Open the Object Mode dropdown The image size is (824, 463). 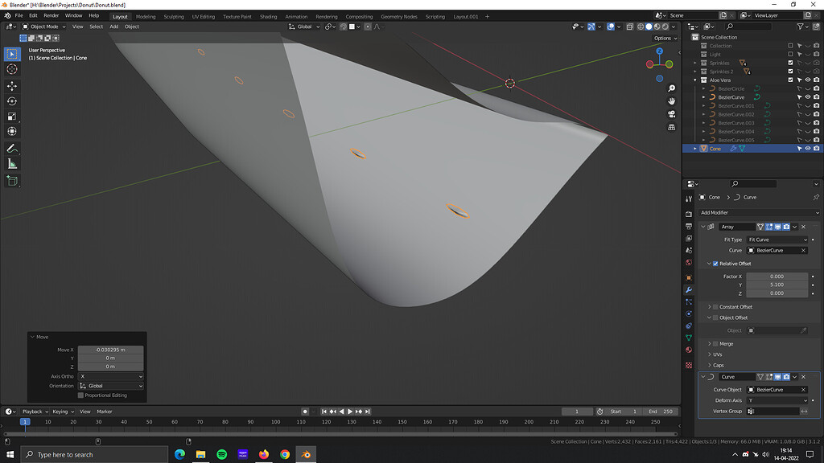point(44,27)
